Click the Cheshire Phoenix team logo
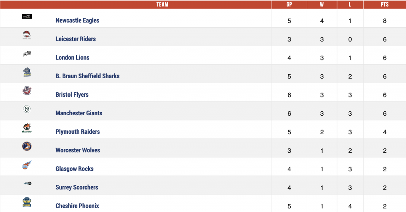This screenshot has width=406, height=212. click(27, 202)
